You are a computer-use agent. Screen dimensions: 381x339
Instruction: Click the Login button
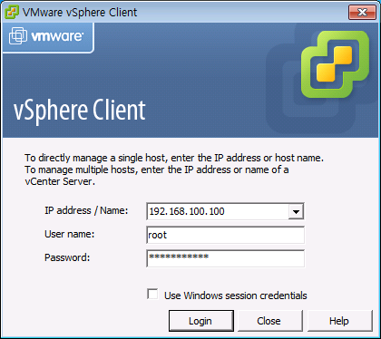(x=201, y=321)
